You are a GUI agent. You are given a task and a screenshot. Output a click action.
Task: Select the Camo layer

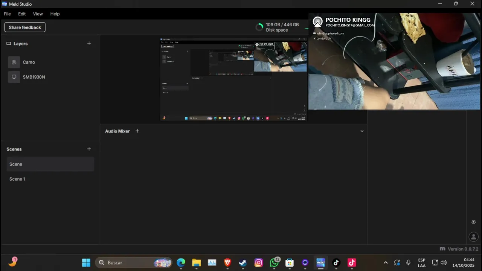pos(50,62)
